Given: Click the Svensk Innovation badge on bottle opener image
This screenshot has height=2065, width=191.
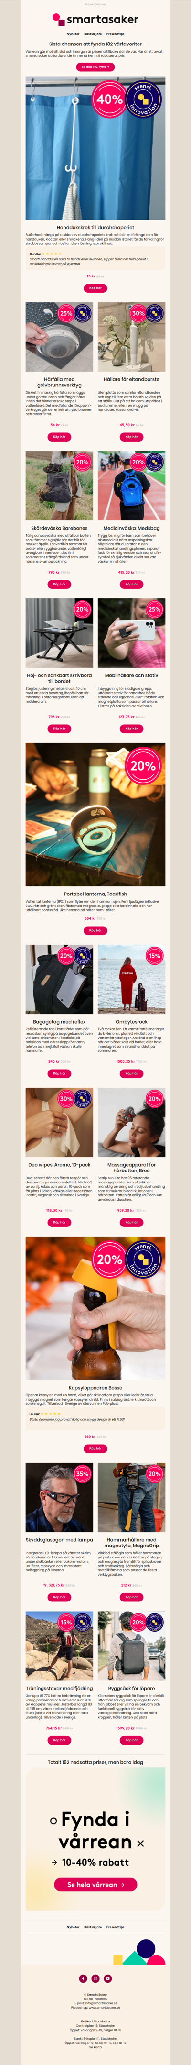Looking at the screenshot, I should point(143,1259).
